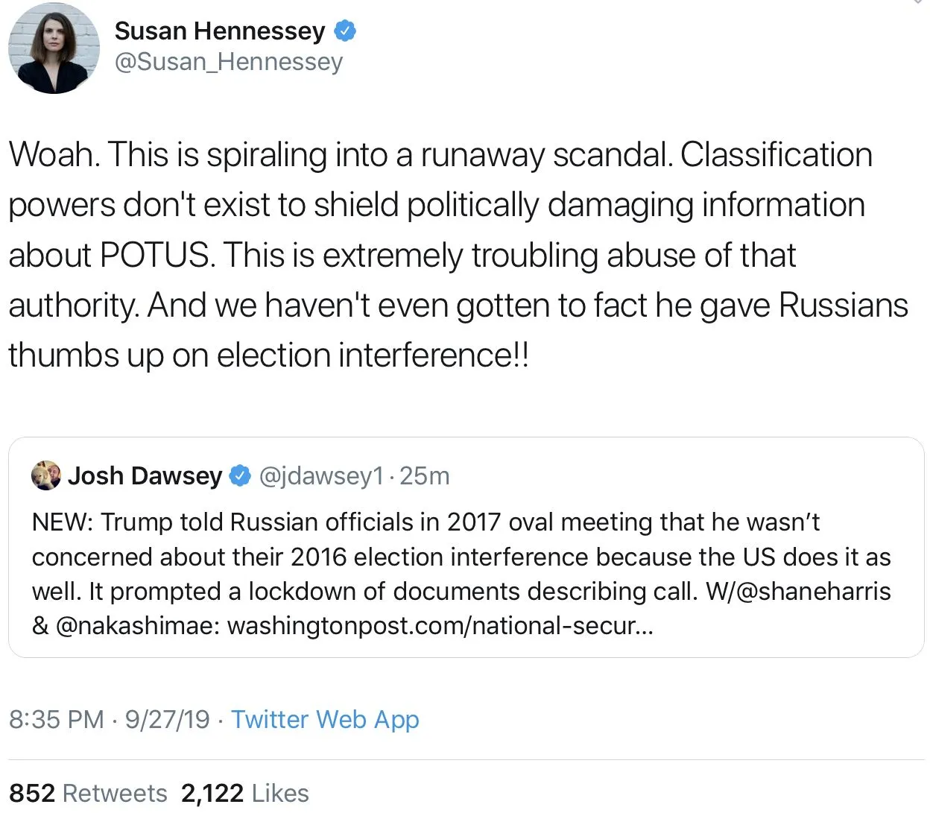Click Josh Dawsey's small avatar
Viewport: 930px width, 813px height.
coord(46,475)
